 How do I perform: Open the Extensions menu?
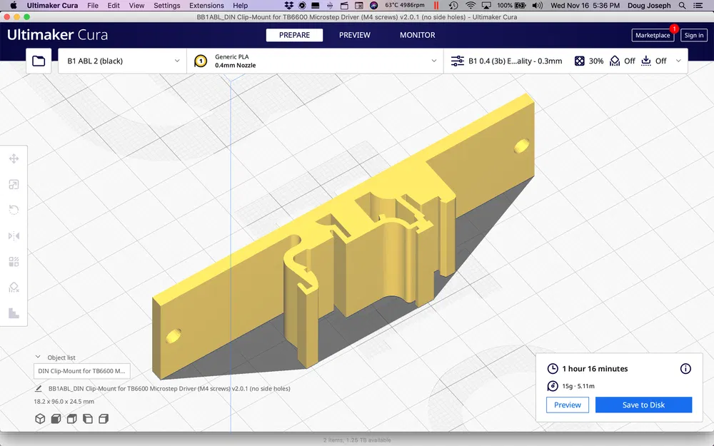tap(206, 6)
